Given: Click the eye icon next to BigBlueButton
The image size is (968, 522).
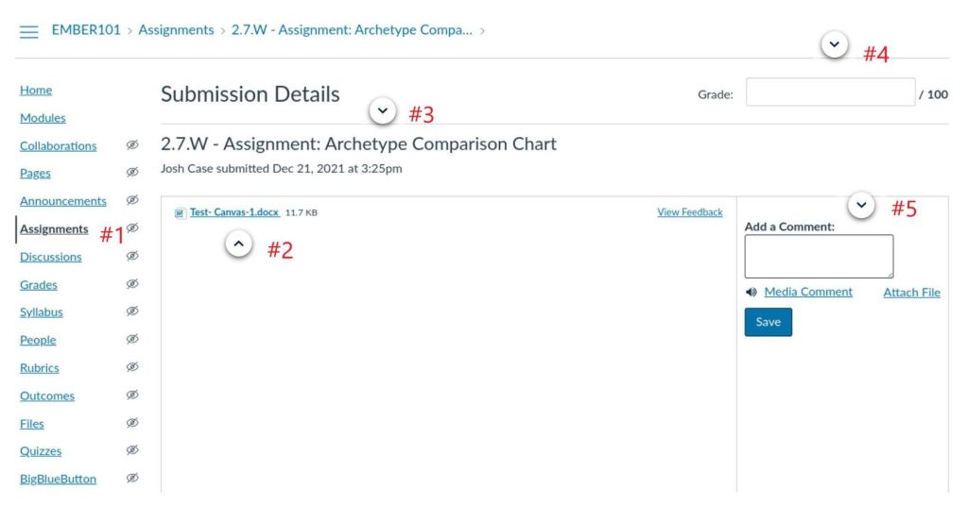Looking at the screenshot, I should pyautogui.click(x=132, y=479).
